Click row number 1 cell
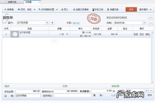155x103 pixels. (x=6, y=34)
